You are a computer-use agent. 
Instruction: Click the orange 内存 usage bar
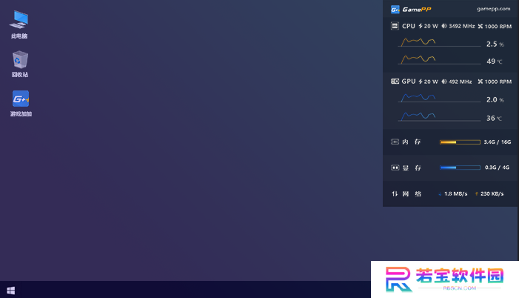[460, 142]
